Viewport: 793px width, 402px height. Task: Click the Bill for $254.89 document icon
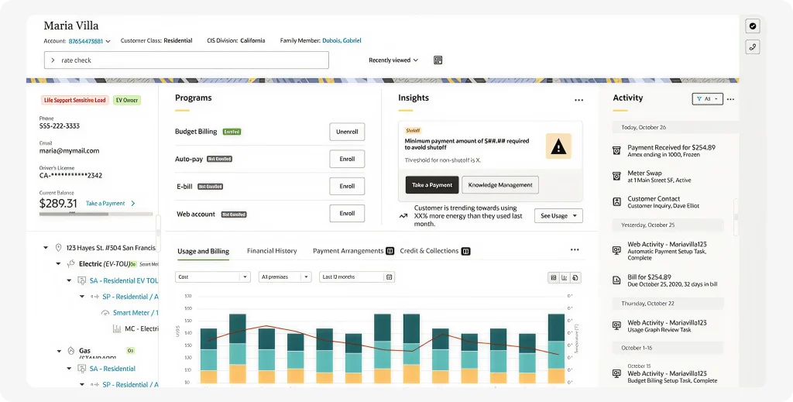pyautogui.click(x=616, y=280)
